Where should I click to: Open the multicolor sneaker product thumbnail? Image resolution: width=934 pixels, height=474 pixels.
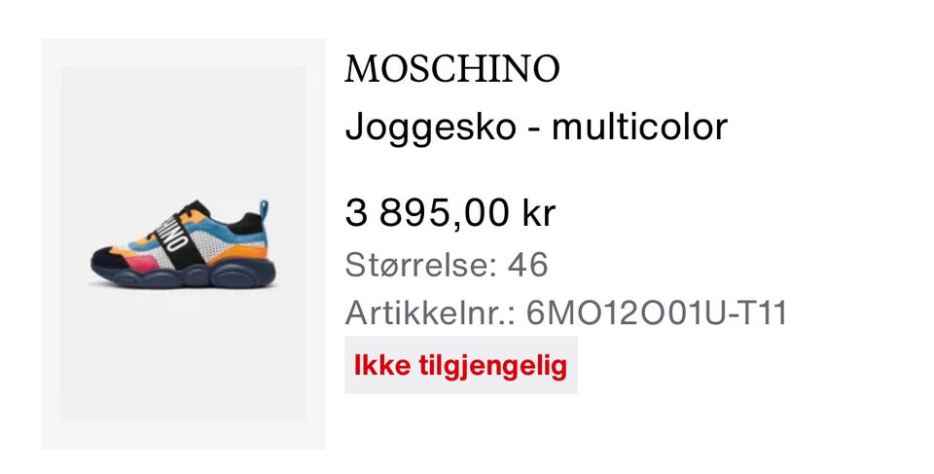[183, 244]
